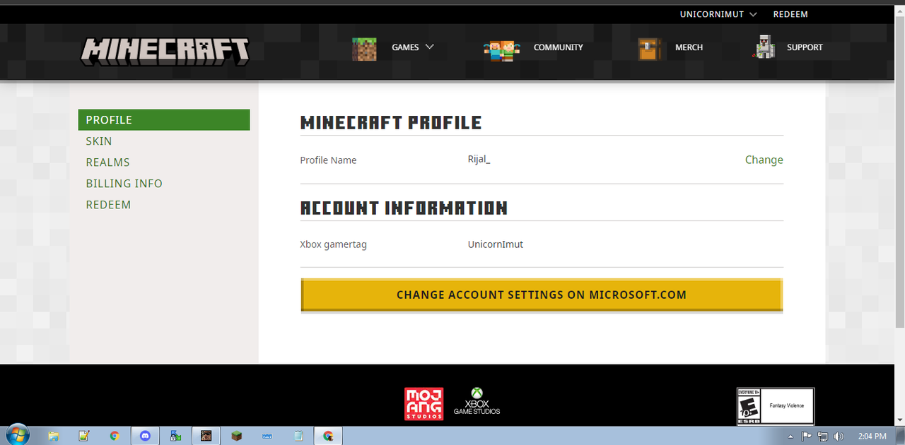Open the Notepad taskbar icon
The height and width of the screenshot is (445, 905).
click(298, 436)
